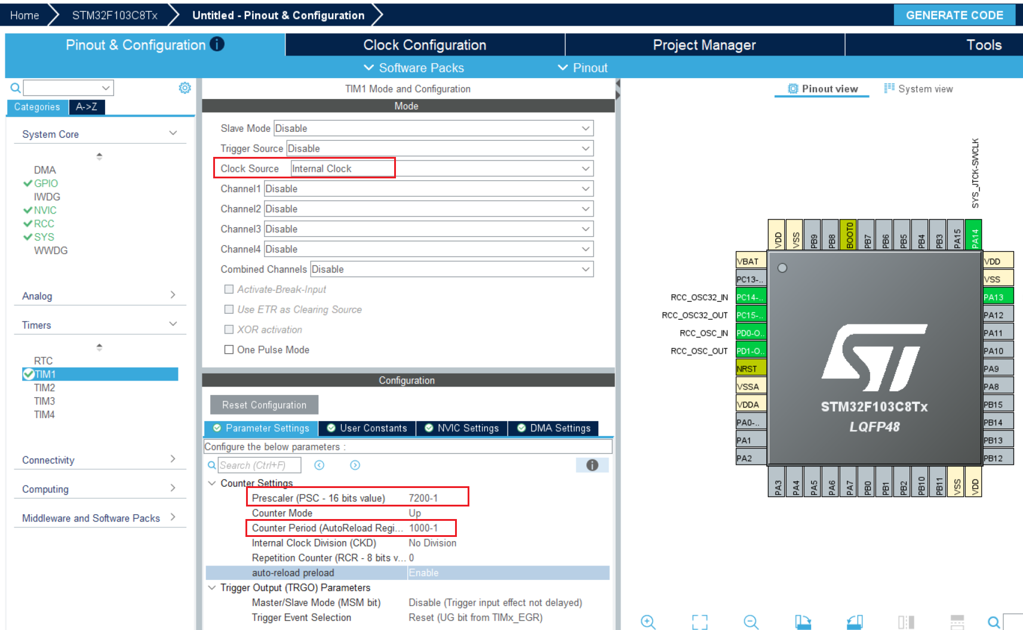
Task: Click the PA10 pin on the chip
Action: tap(998, 351)
